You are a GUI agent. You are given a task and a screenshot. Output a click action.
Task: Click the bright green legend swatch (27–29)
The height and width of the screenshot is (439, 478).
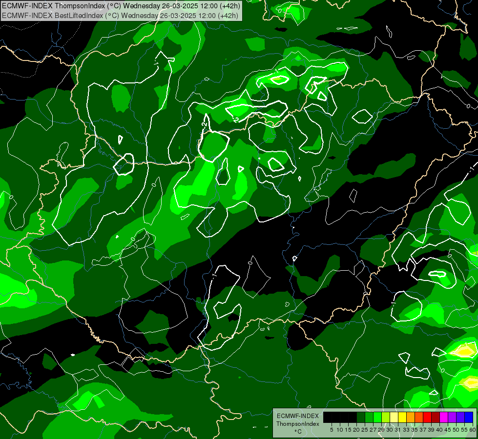[377, 417]
